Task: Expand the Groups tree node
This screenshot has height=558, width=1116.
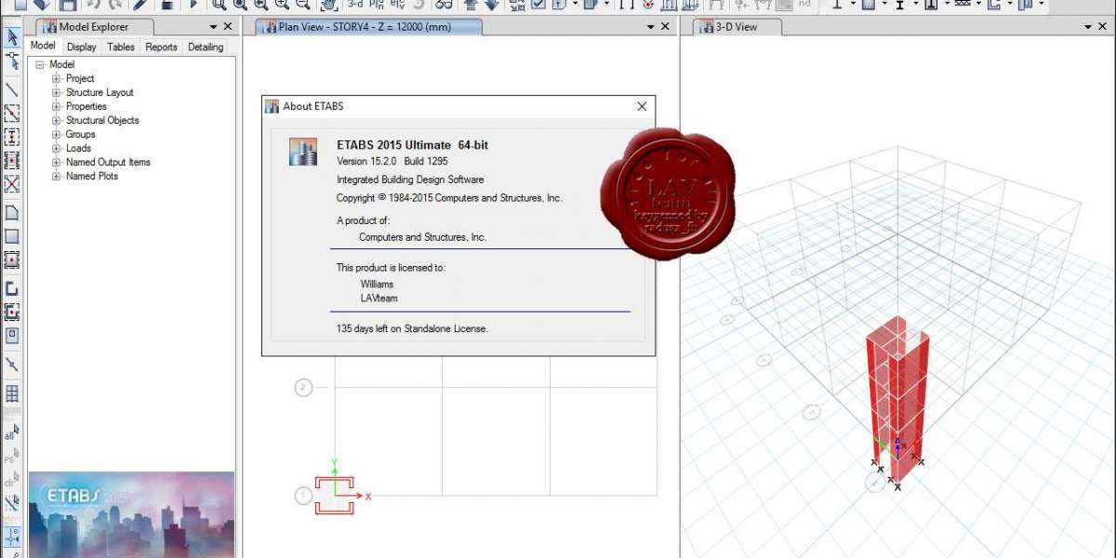Action: tap(57, 135)
